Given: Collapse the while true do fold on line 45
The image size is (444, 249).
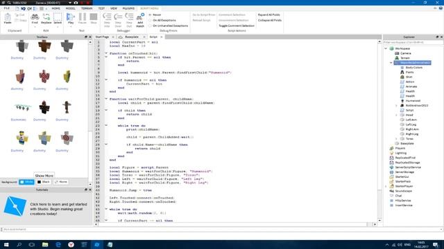Looking at the screenshot, I should pos(106,209).
